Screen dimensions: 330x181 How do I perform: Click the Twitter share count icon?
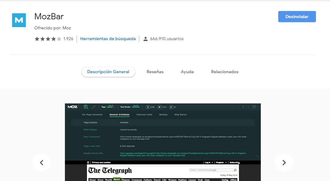tap(159, 107)
